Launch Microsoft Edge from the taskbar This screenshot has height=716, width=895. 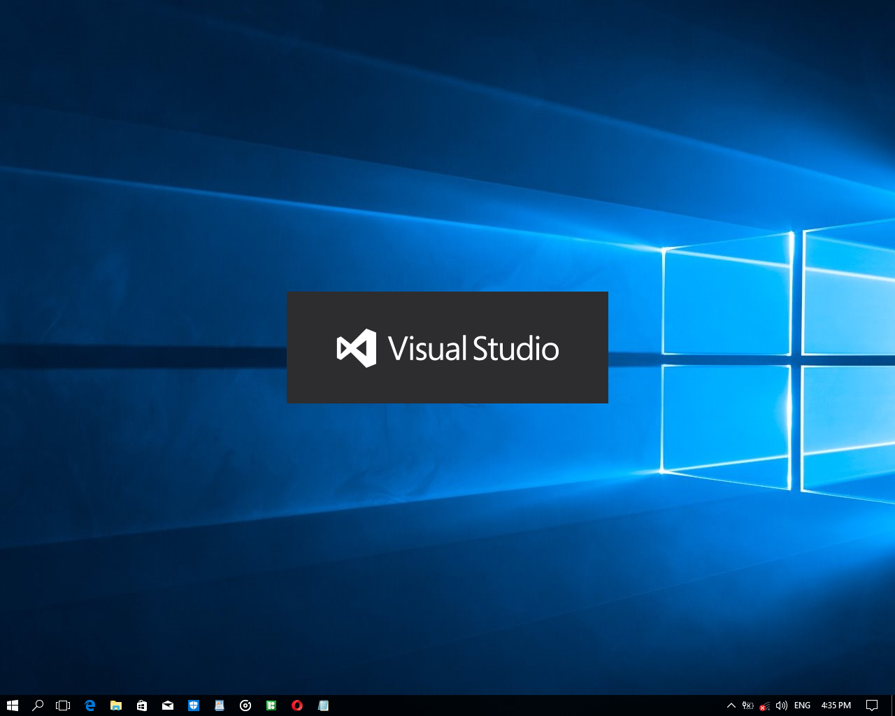click(x=89, y=706)
